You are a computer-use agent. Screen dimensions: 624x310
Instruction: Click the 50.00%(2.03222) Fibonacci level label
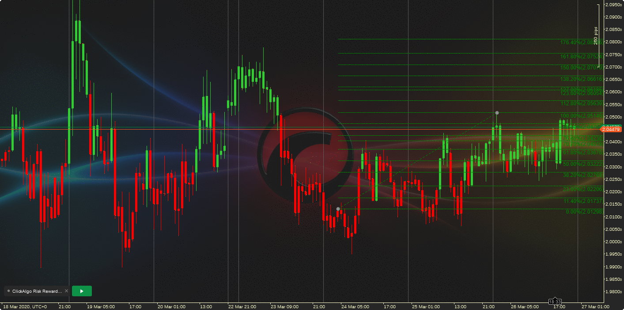coord(582,164)
